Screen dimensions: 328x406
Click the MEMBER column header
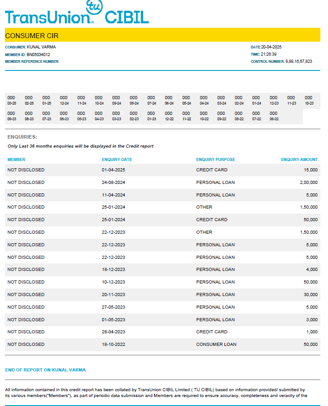pos(16,160)
